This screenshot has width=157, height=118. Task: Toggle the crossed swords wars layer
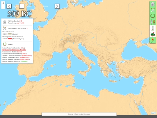(x=153, y=10)
